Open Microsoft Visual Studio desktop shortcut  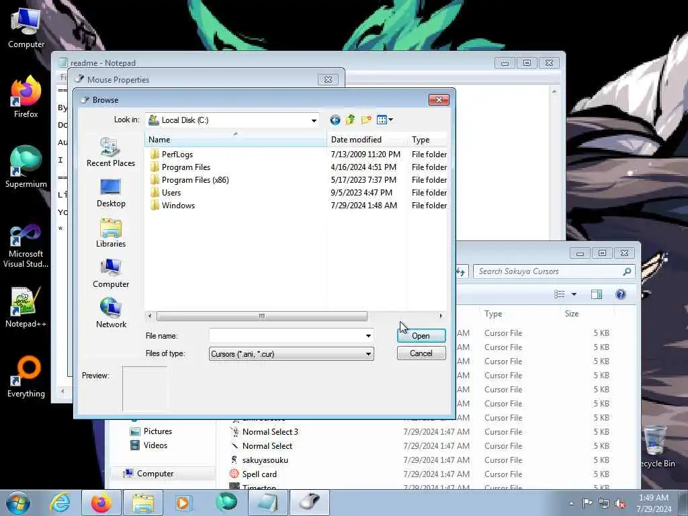(26, 246)
